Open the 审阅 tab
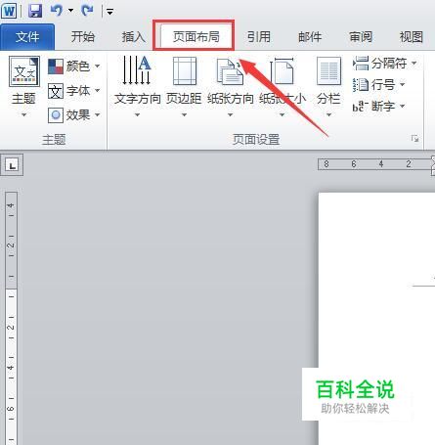 point(361,36)
